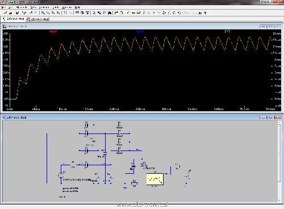Screen dimensions: 284x209
Task: Select the Place Ground symbol tool
Action: pos(133,12)
